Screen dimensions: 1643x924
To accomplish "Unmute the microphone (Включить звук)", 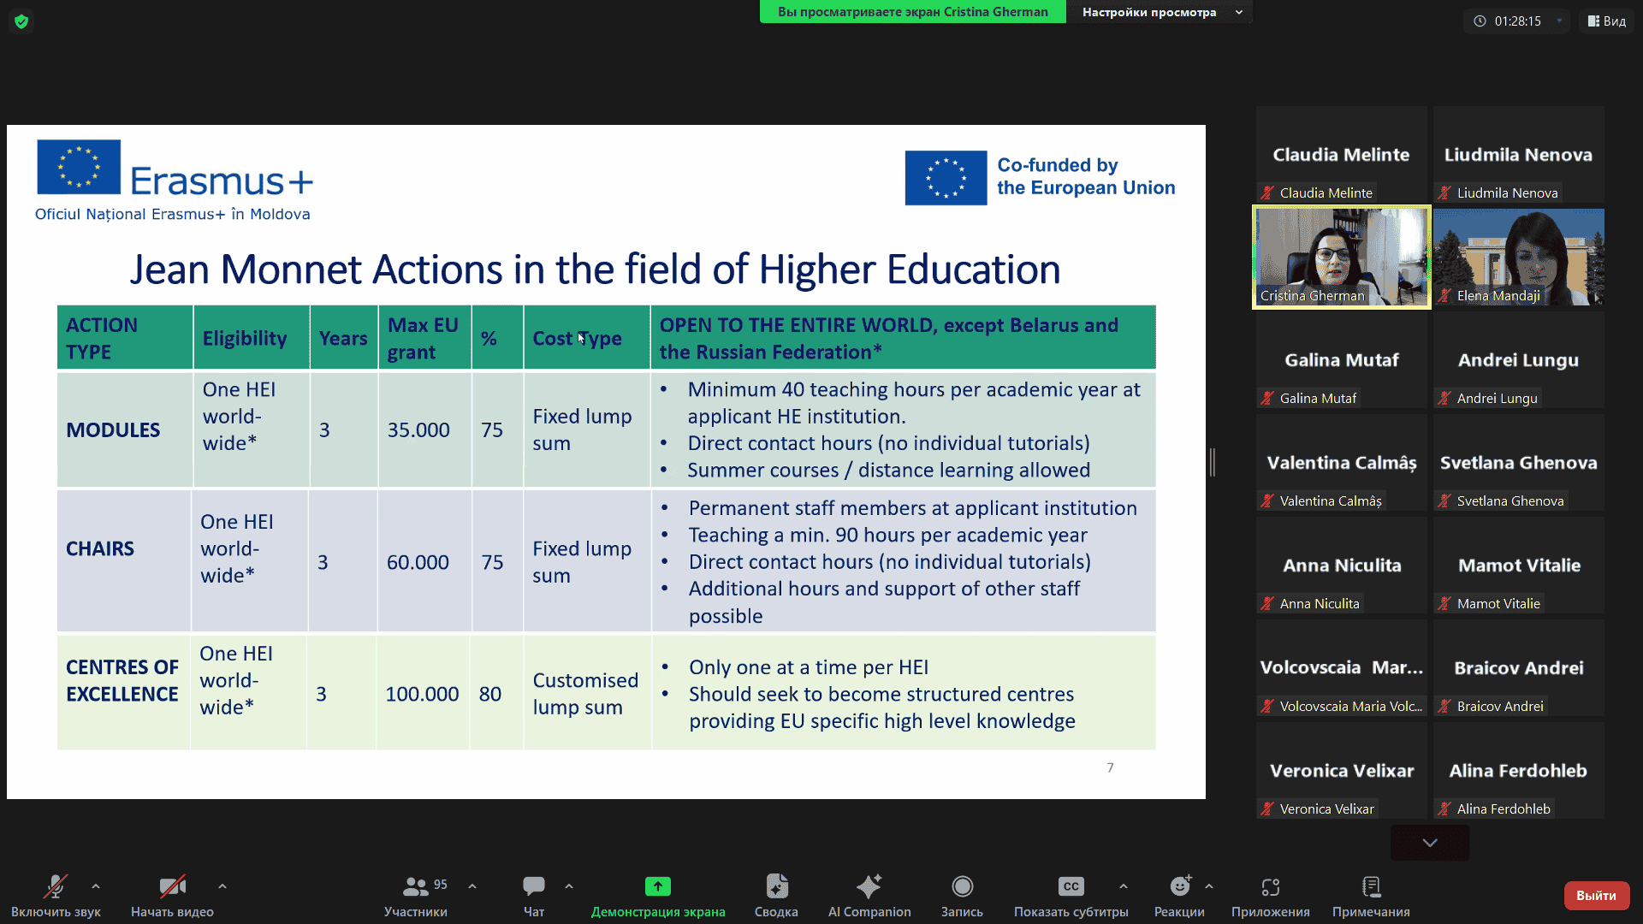I will [56, 886].
